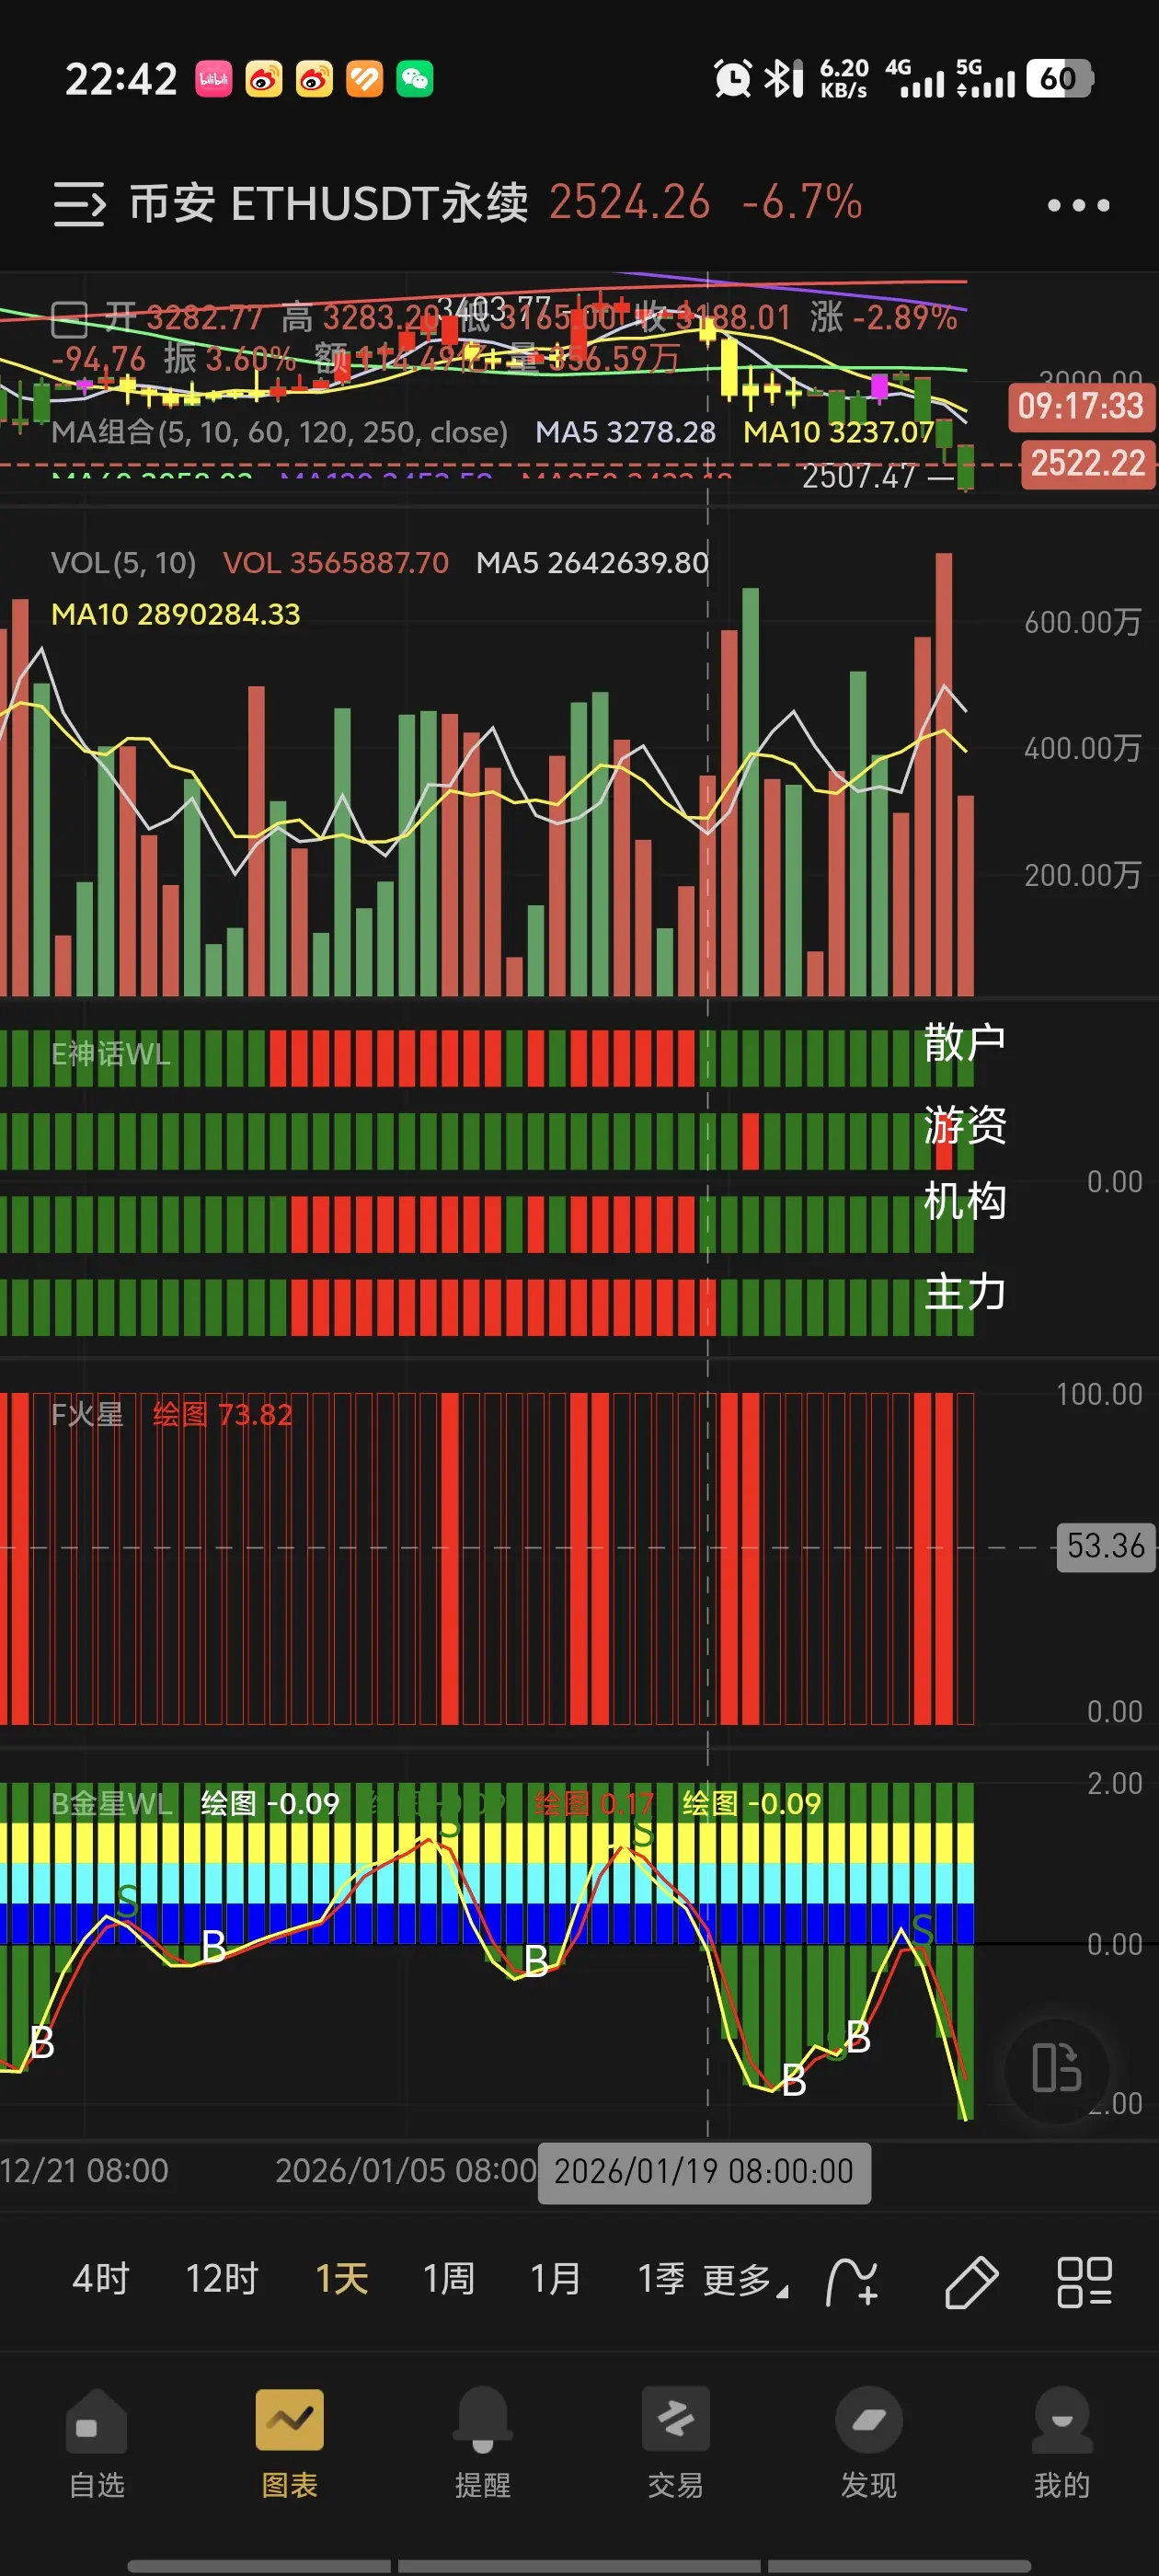Tap the 绘图 73.82 value
The height and width of the screenshot is (2576, 1159).
pyautogui.click(x=223, y=1415)
